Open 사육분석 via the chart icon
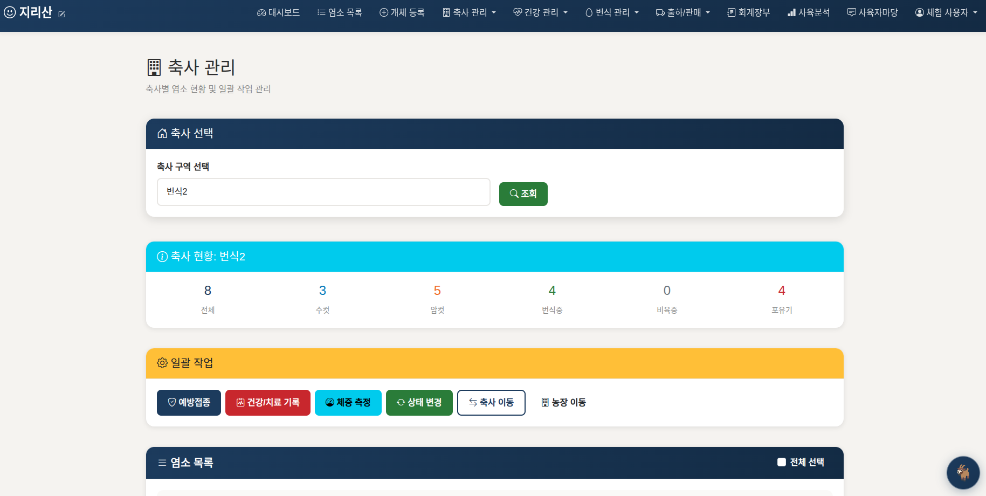This screenshot has height=496, width=986. [x=791, y=12]
